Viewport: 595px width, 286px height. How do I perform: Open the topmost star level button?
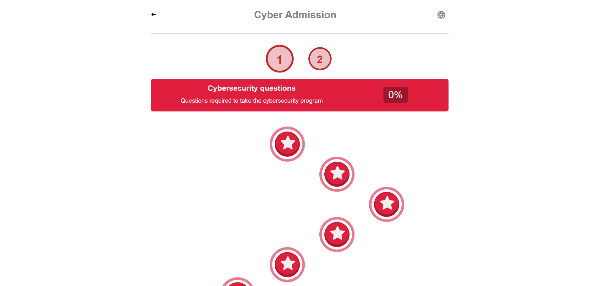point(287,144)
